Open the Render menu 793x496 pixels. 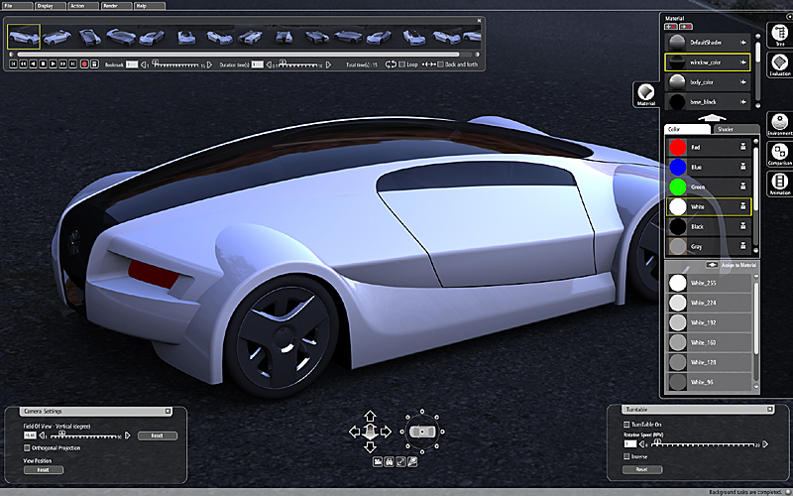(x=110, y=5)
